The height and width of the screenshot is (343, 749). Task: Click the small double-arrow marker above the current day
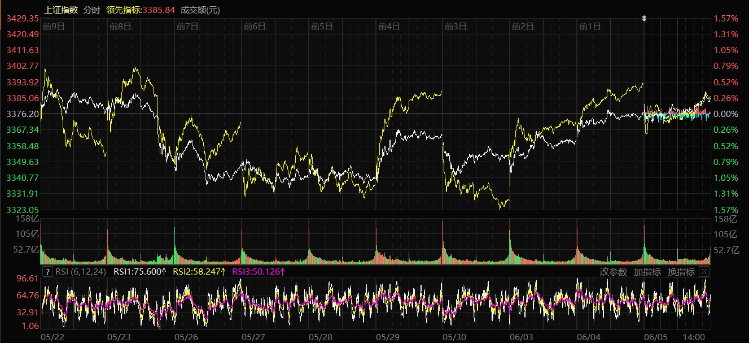click(644, 18)
